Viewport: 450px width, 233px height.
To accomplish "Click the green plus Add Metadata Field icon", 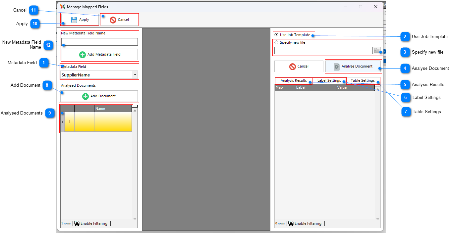I will point(83,55).
